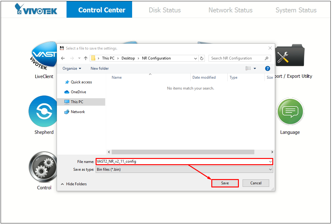Create a New folder
The image size is (332, 224).
click(100, 68)
